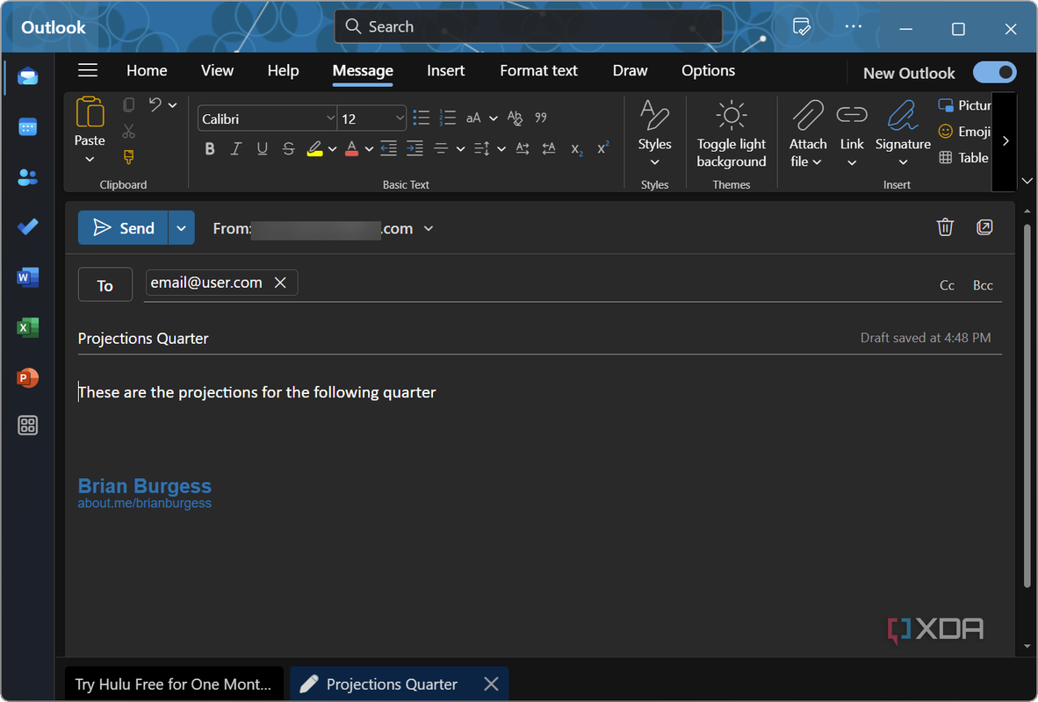Decrease the paragraph indent
Screen dimensions: 1038x702
[388, 149]
